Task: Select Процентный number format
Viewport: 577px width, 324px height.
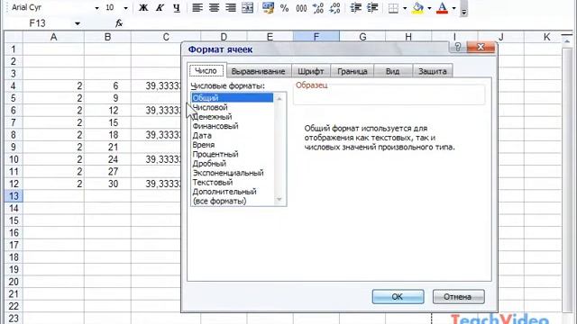Action: coord(233,154)
